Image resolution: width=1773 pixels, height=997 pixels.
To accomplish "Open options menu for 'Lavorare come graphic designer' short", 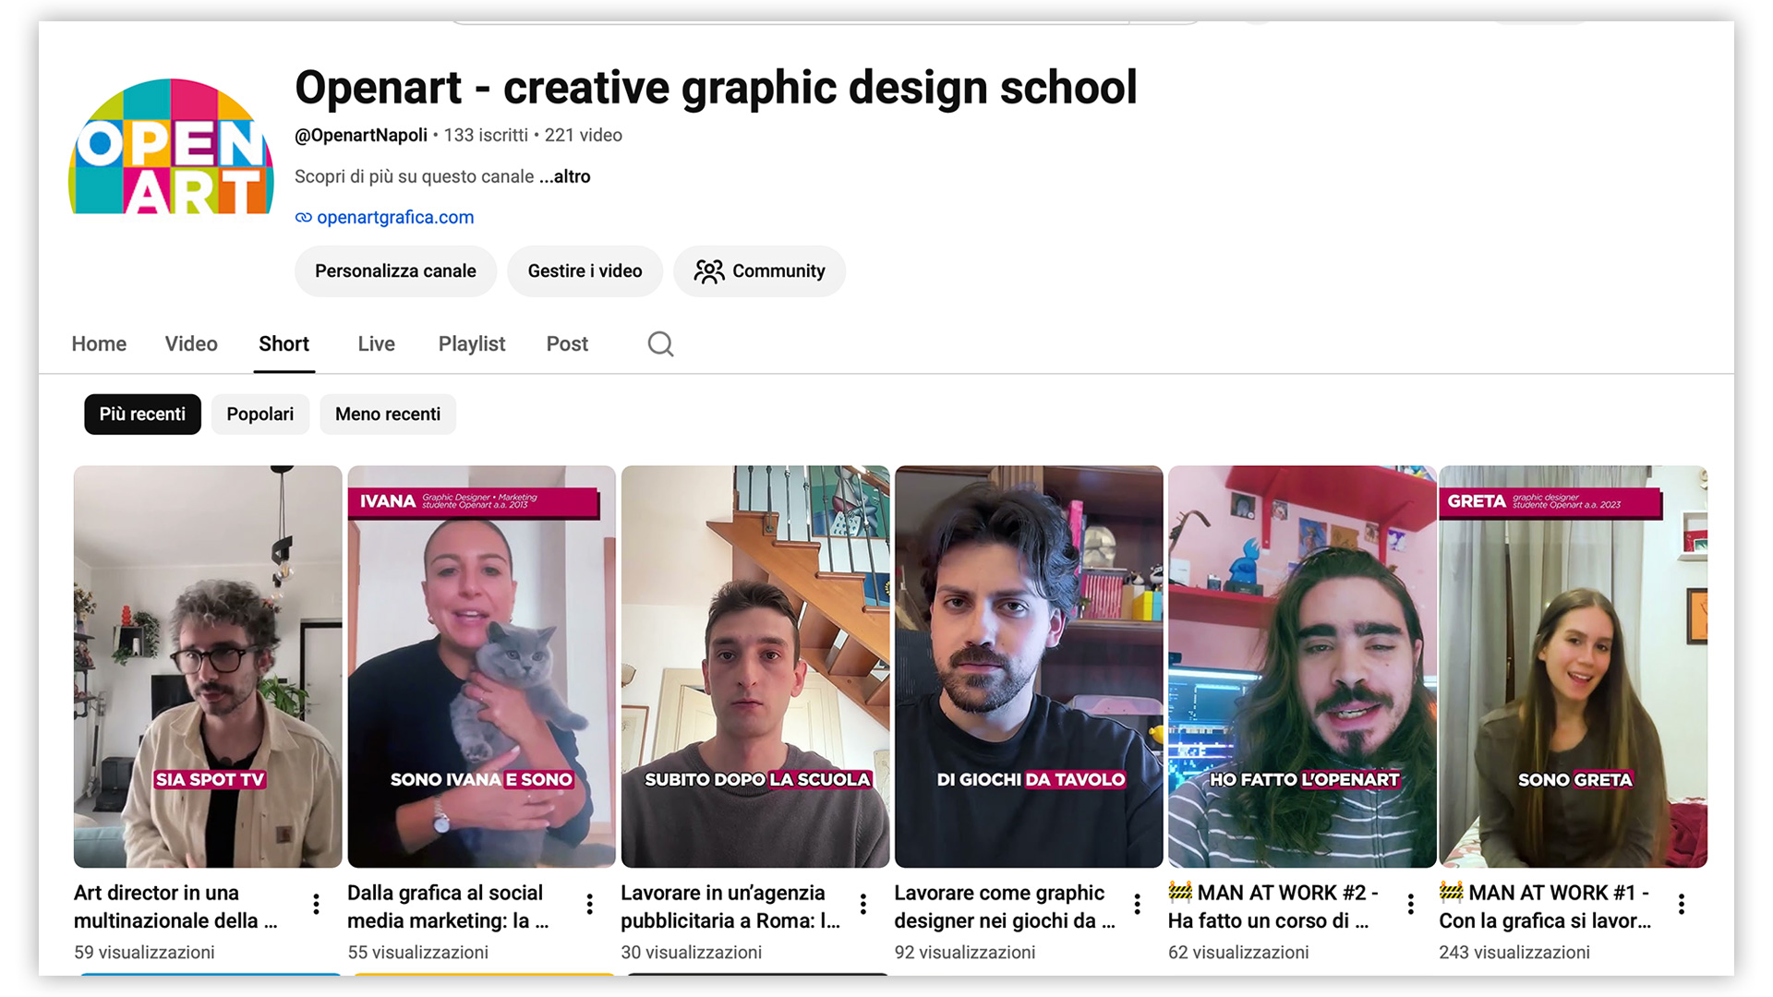I will click(1137, 905).
